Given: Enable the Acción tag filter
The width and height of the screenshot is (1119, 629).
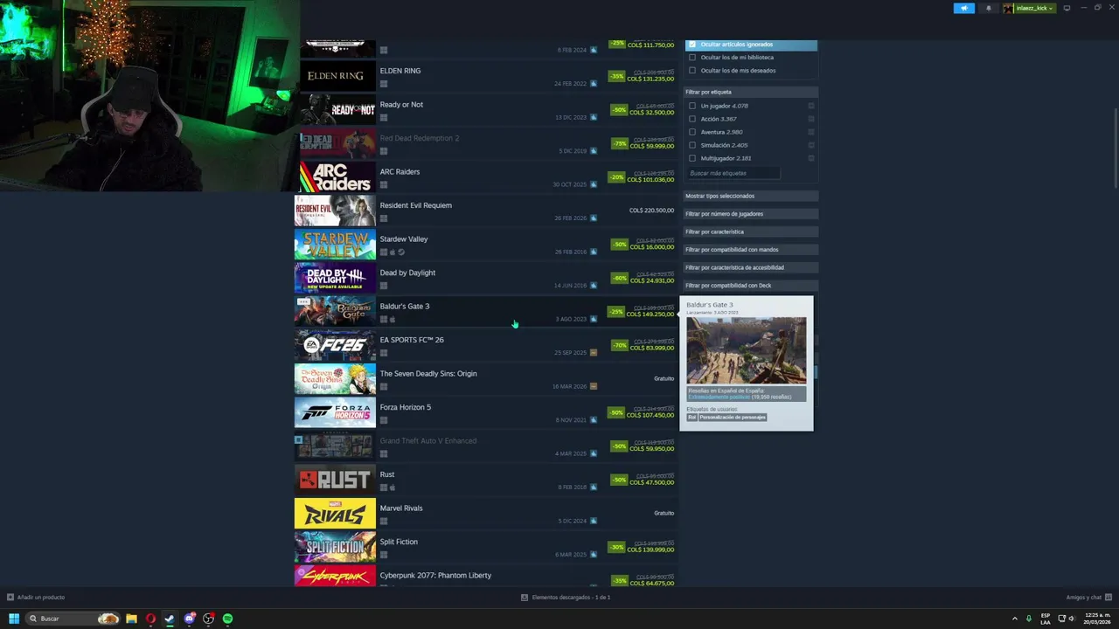Looking at the screenshot, I should (692, 119).
